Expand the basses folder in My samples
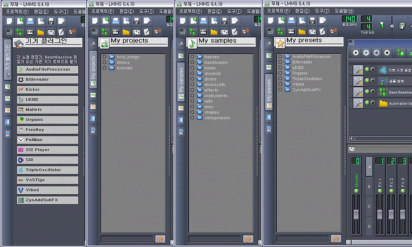This screenshot has width=412, height=247. point(192,57)
